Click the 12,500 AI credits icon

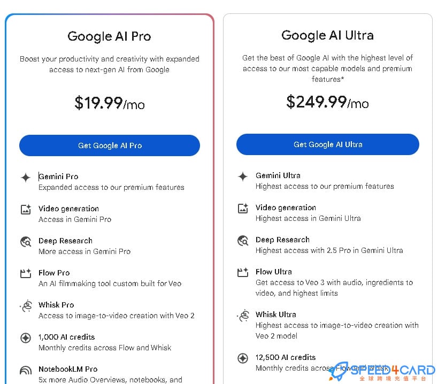243,358
